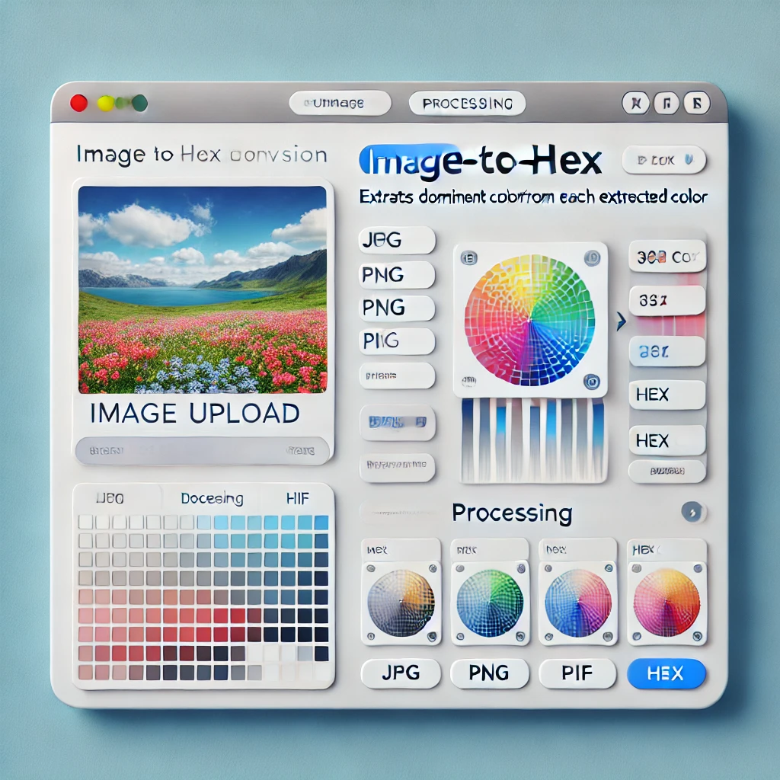Image resolution: width=780 pixels, height=780 pixels.
Task: Click the last icon in title bar right group
Action: pos(697,103)
